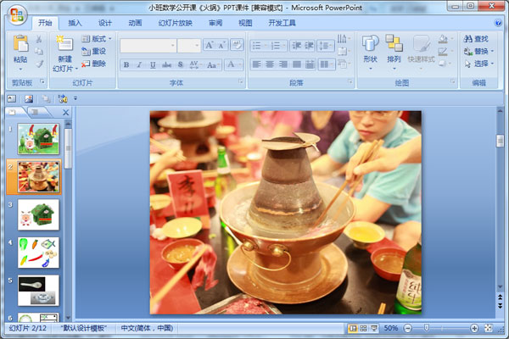Switch to Slide Sorter view
The height and width of the screenshot is (339, 509).
click(x=363, y=328)
